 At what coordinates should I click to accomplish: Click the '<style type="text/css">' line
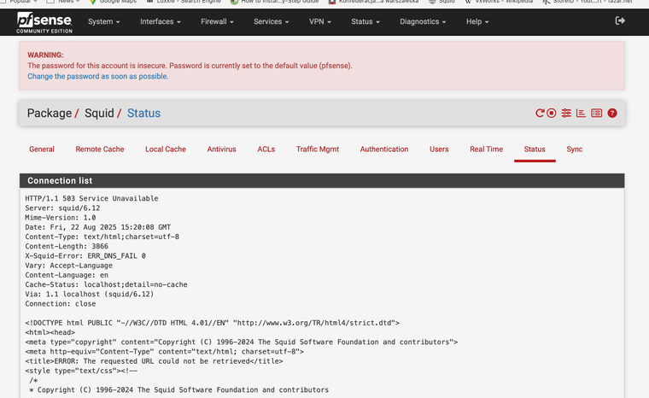pyautogui.click(x=81, y=371)
